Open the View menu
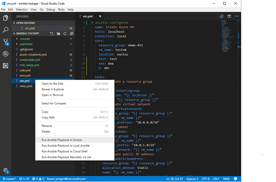This screenshot has height=182, width=276. click(x=34, y=9)
